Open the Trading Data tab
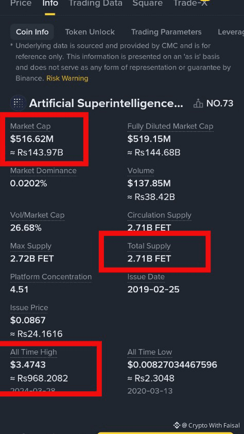The width and height of the screenshot is (244, 434). pyautogui.click(x=95, y=3)
